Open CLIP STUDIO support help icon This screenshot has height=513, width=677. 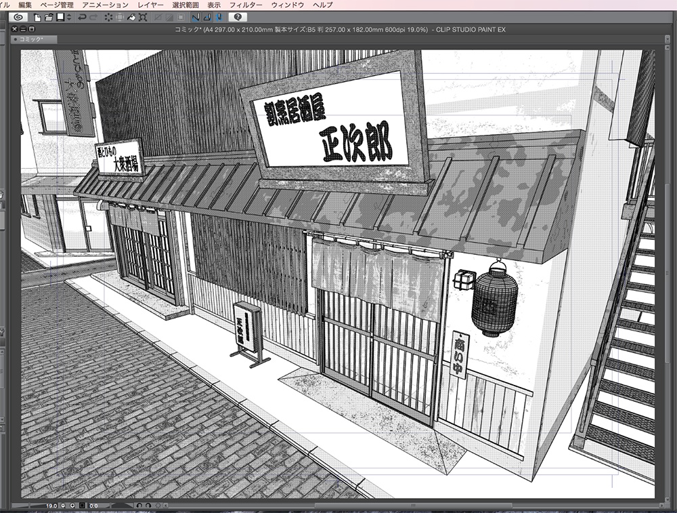click(x=238, y=18)
